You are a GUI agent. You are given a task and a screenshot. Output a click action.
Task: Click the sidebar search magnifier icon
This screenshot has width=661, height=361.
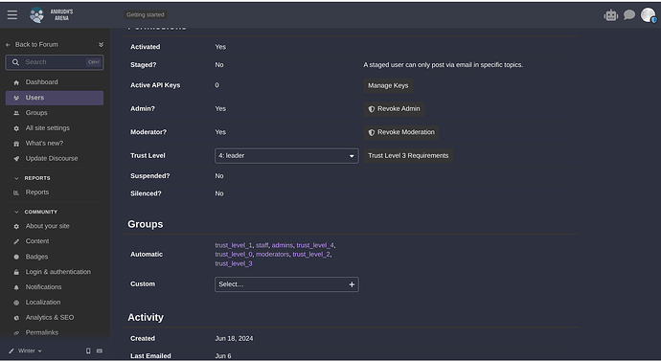[x=15, y=62]
